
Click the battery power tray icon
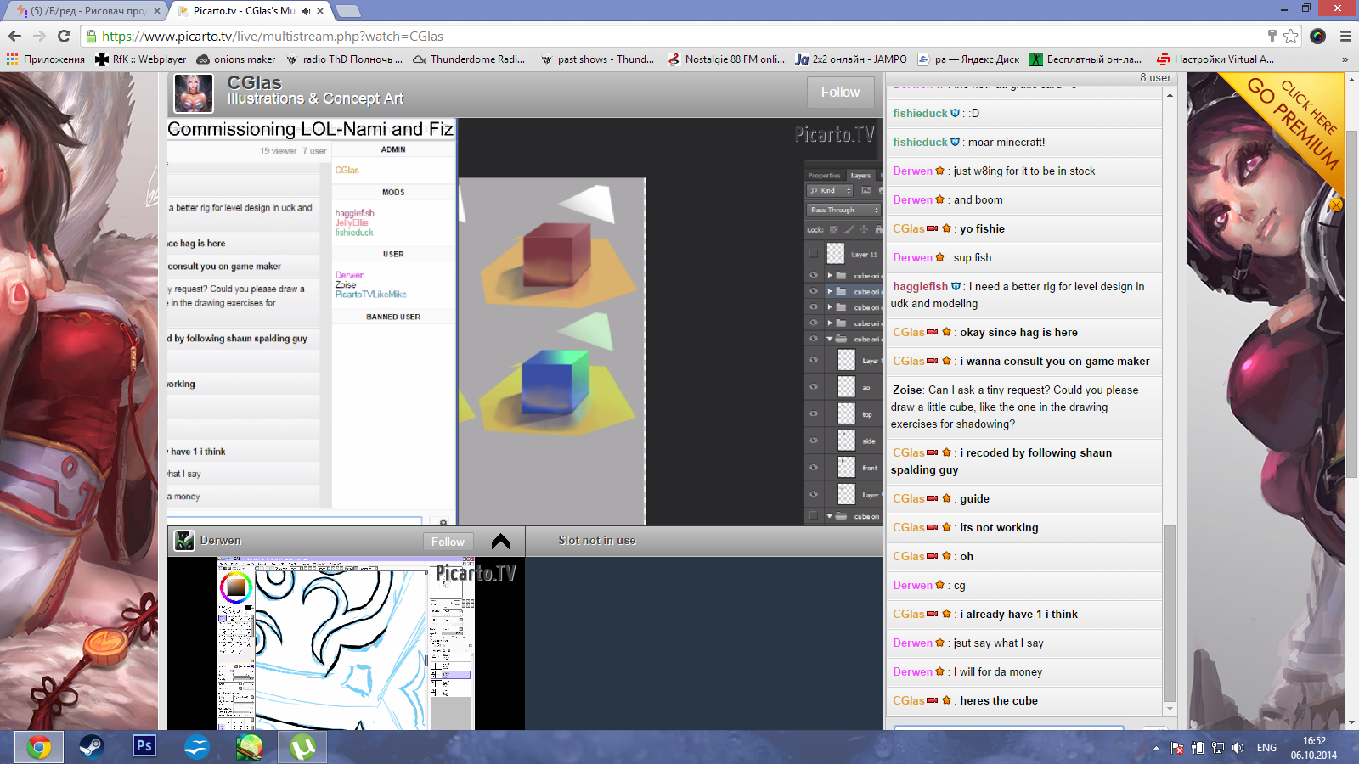(1198, 748)
